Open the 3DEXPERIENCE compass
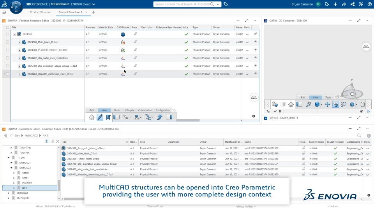This screenshot has height=210, width=374. tap(16, 7)
